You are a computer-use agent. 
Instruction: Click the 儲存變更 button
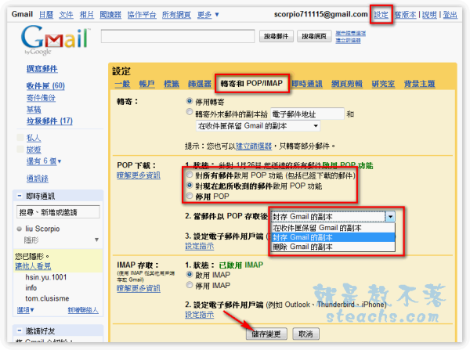tap(267, 334)
